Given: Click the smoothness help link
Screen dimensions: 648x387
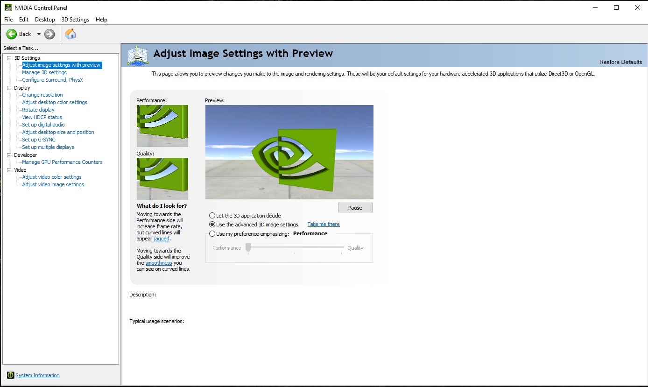Looking at the screenshot, I should (x=159, y=263).
